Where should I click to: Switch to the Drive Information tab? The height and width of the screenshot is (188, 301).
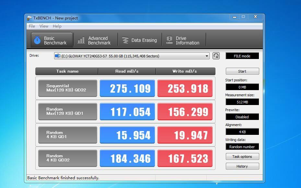[184, 40]
